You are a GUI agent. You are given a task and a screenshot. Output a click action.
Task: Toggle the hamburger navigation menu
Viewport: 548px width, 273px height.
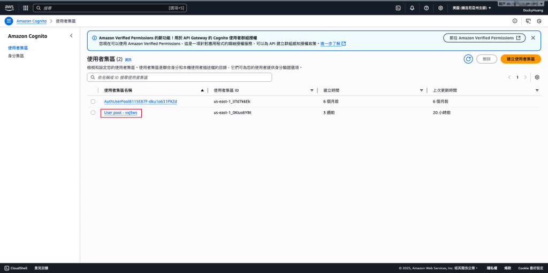9,21
